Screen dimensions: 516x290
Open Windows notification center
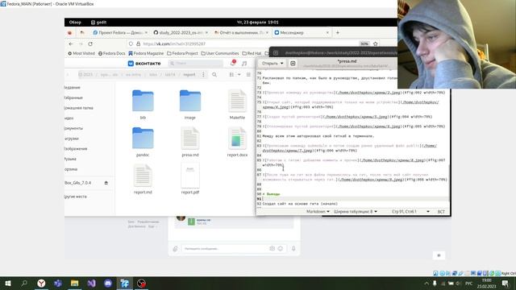click(x=506, y=283)
